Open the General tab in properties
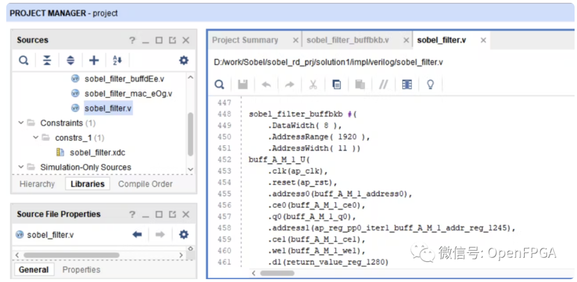 point(34,270)
